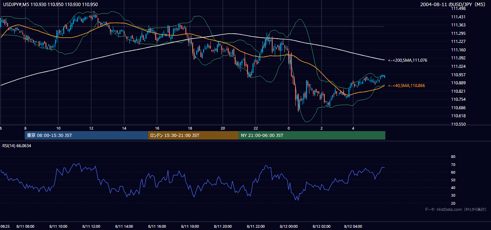This screenshot has height=230, width=491.
Task: Click price level 111.431 on the axis
Action: coord(458,17)
